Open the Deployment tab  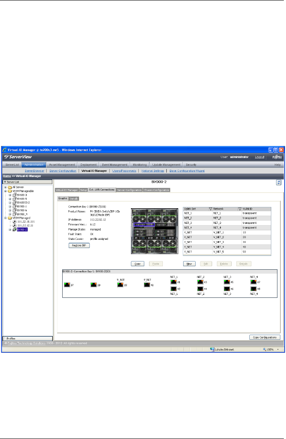coord(89,165)
